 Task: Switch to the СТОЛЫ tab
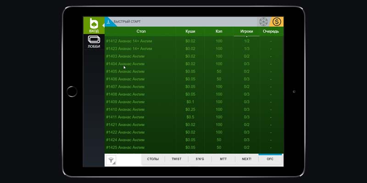pos(153,159)
